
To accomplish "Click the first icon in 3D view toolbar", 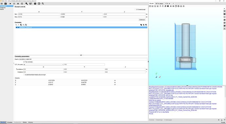I will (150, 6).
